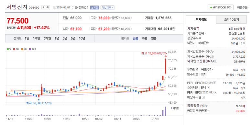The height and width of the screenshot is (125, 250).
Task: Click the 코스피 225위 ranking value
Action: point(237,34)
